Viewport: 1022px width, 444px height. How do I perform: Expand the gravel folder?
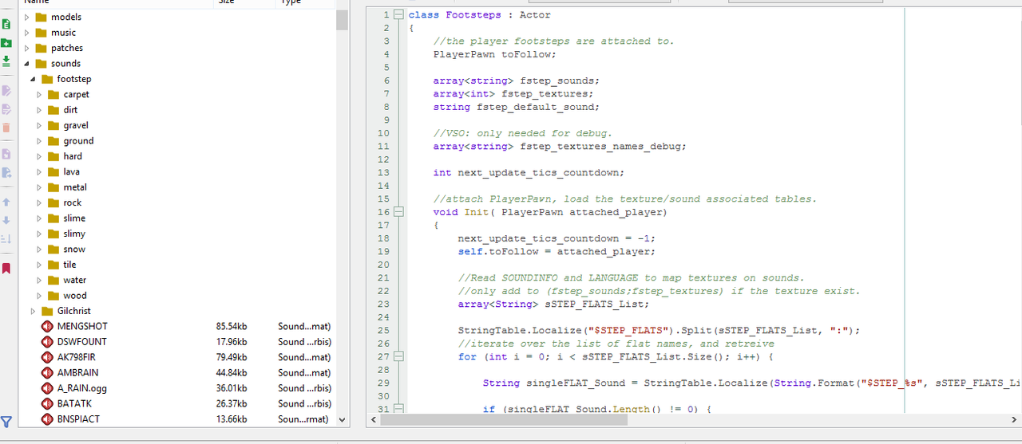[39, 125]
